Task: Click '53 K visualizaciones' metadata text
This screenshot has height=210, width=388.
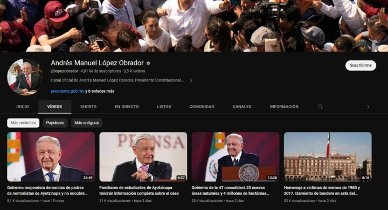Action: pos(300,201)
